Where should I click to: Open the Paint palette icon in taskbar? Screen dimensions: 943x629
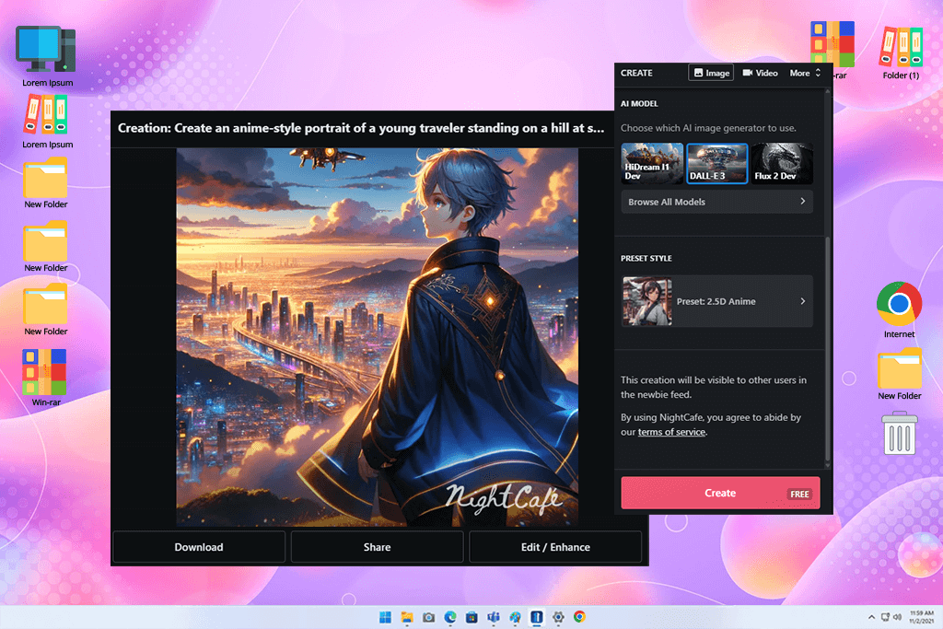[x=515, y=617]
